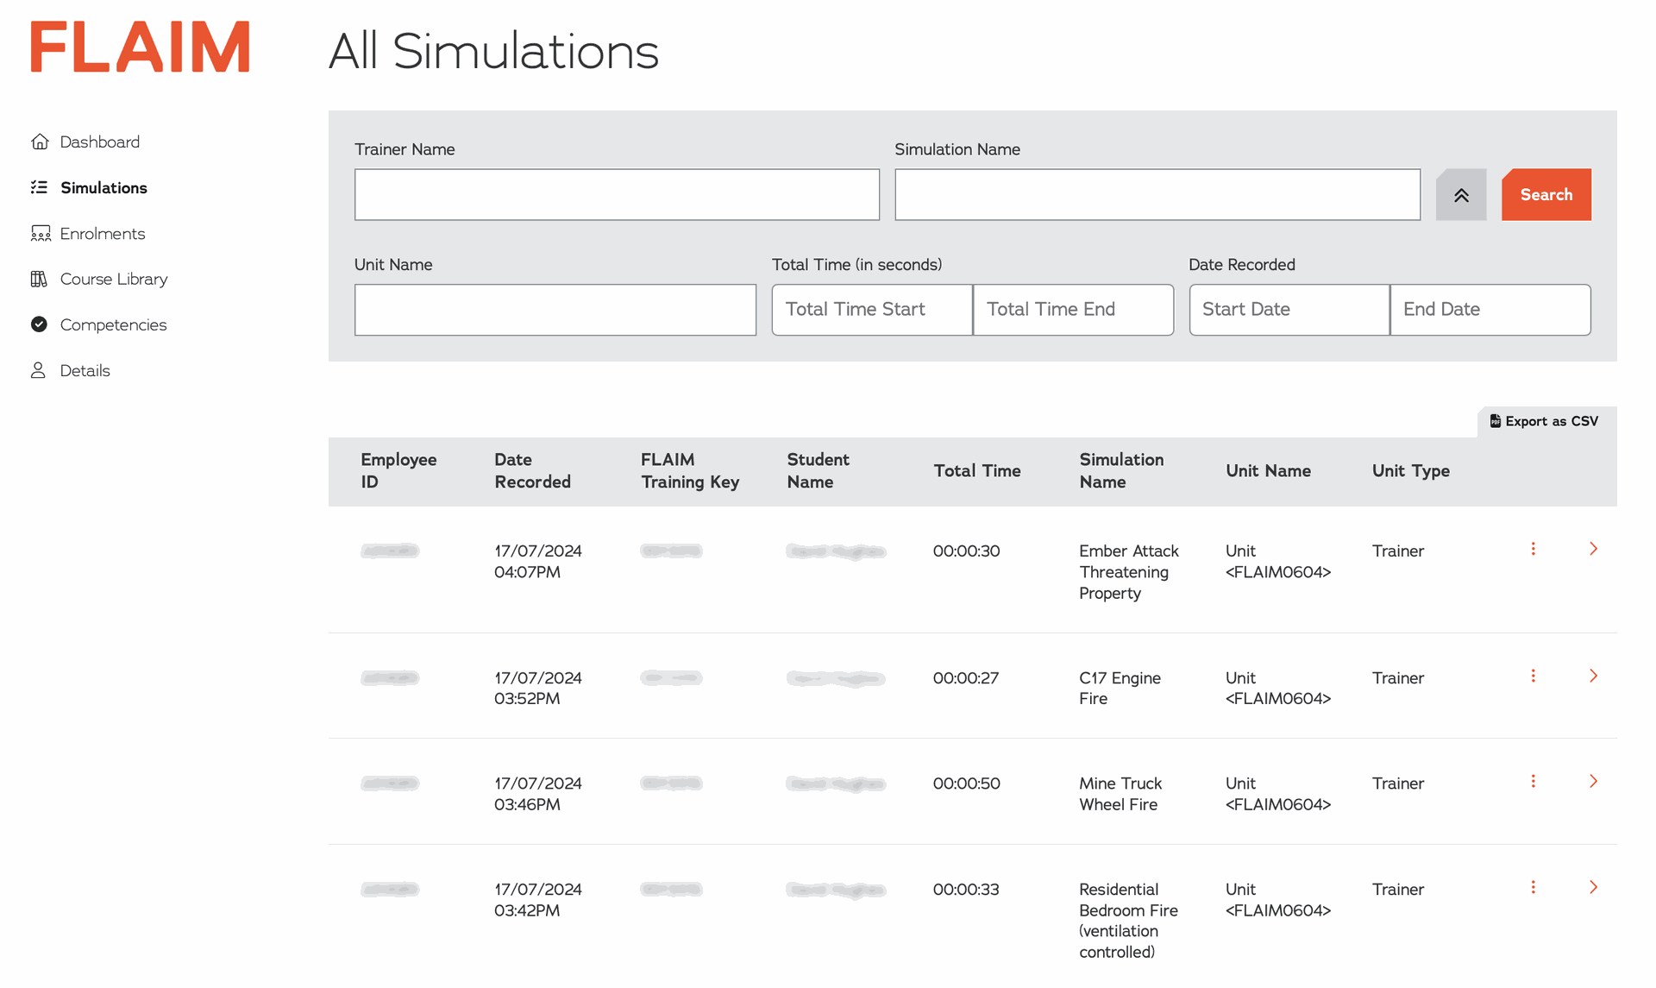This screenshot has height=988, width=1656.
Task: Click date 17/07/2024 03:46PM
Action: click(x=538, y=794)
